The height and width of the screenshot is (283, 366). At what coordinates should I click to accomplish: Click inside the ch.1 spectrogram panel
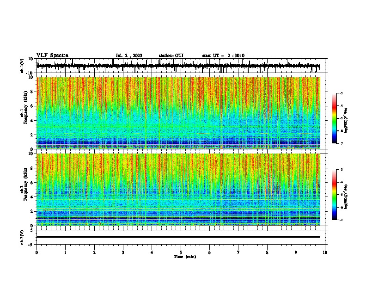pos(178,113)
